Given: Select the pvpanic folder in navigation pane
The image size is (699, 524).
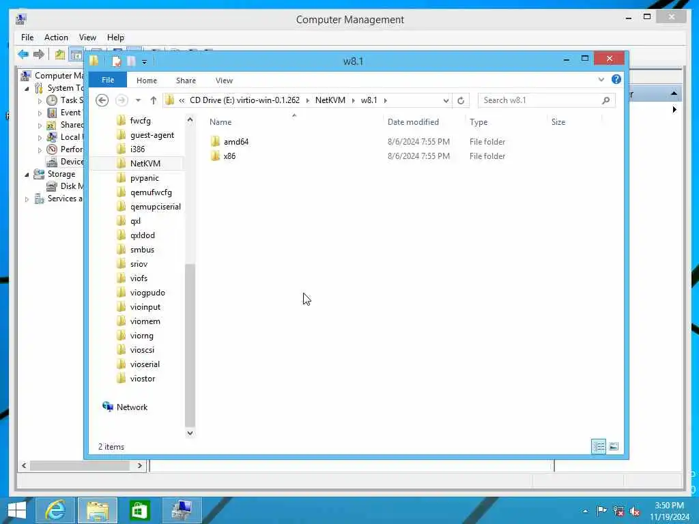Looking at the screenshot, I should 145,178.
